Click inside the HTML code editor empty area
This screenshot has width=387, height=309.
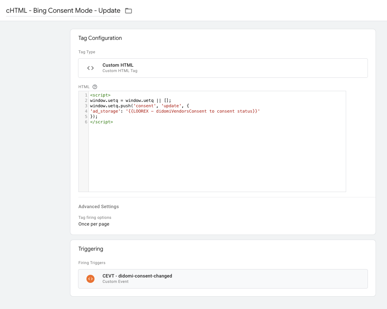pos(217,158)
